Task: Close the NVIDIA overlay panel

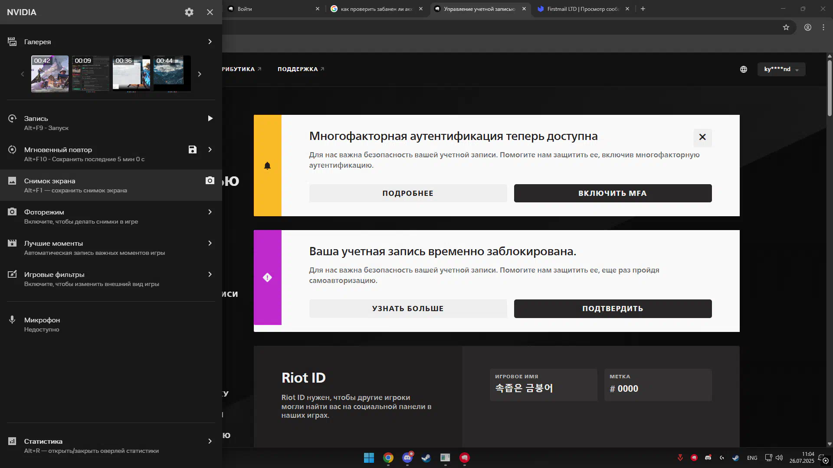Action: click(210, 12)
